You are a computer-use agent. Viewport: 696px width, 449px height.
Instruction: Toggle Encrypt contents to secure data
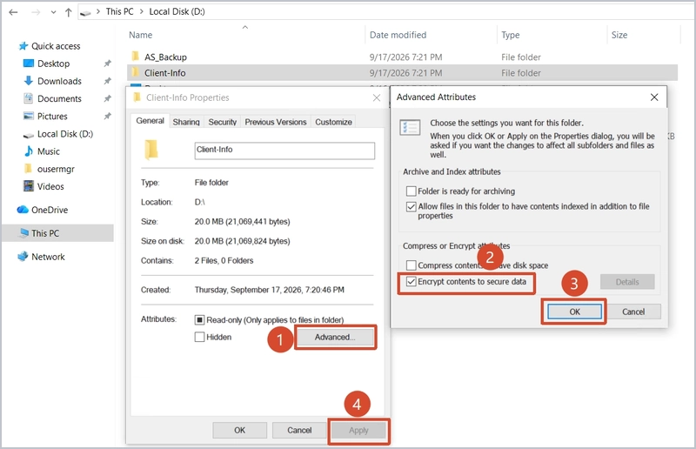coord(411,282)
